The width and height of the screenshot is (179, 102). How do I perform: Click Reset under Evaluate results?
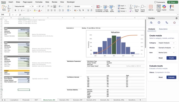tap(161, 77)
